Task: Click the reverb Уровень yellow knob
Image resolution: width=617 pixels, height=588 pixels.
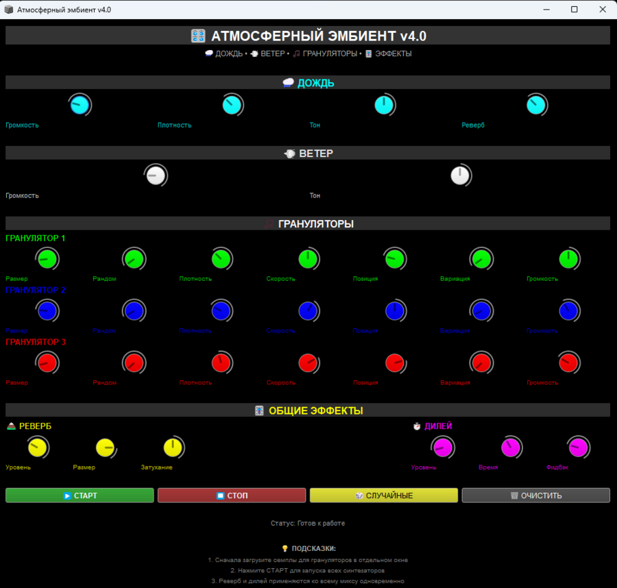Action: pos(38,448)
